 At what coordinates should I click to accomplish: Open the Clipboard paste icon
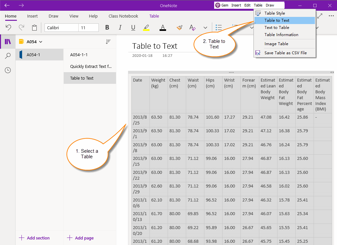coord(34,28)
